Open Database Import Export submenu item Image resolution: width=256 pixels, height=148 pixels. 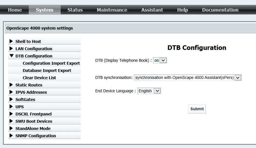point(47,71)
